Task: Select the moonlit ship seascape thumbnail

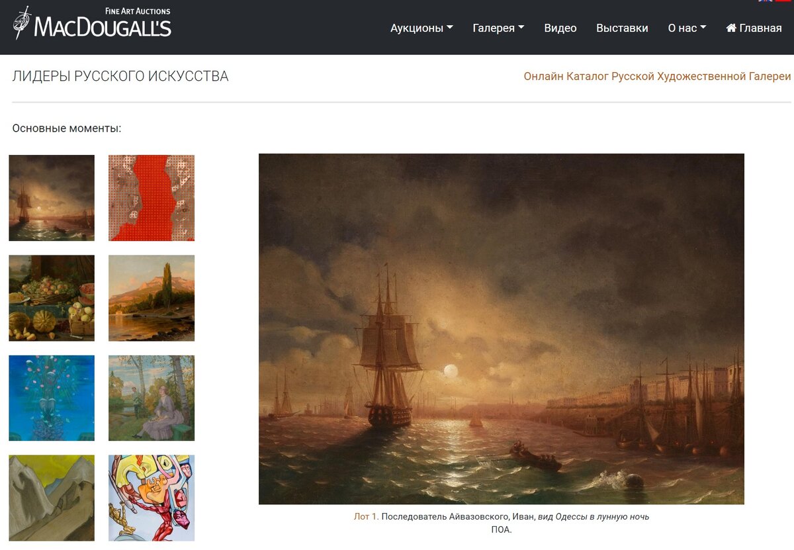Action: (x=52, y=198)
